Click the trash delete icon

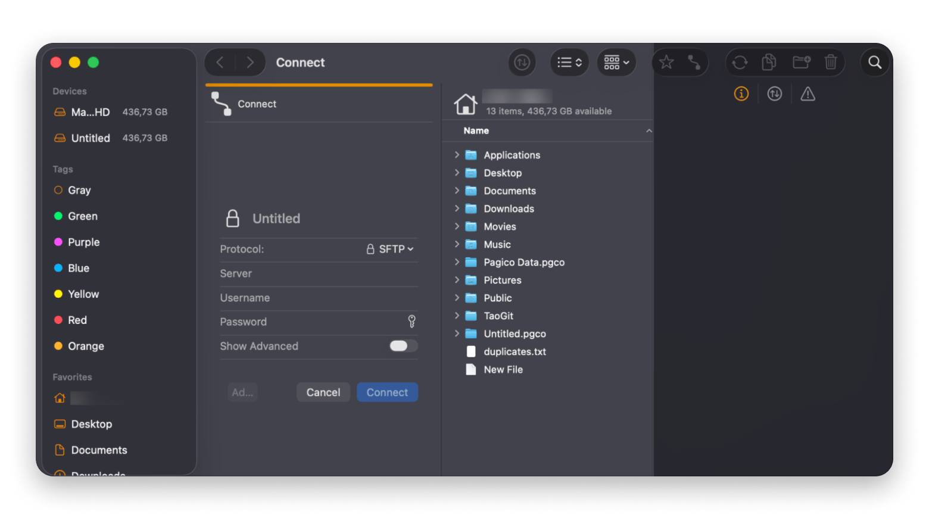[x=831, y=63]
